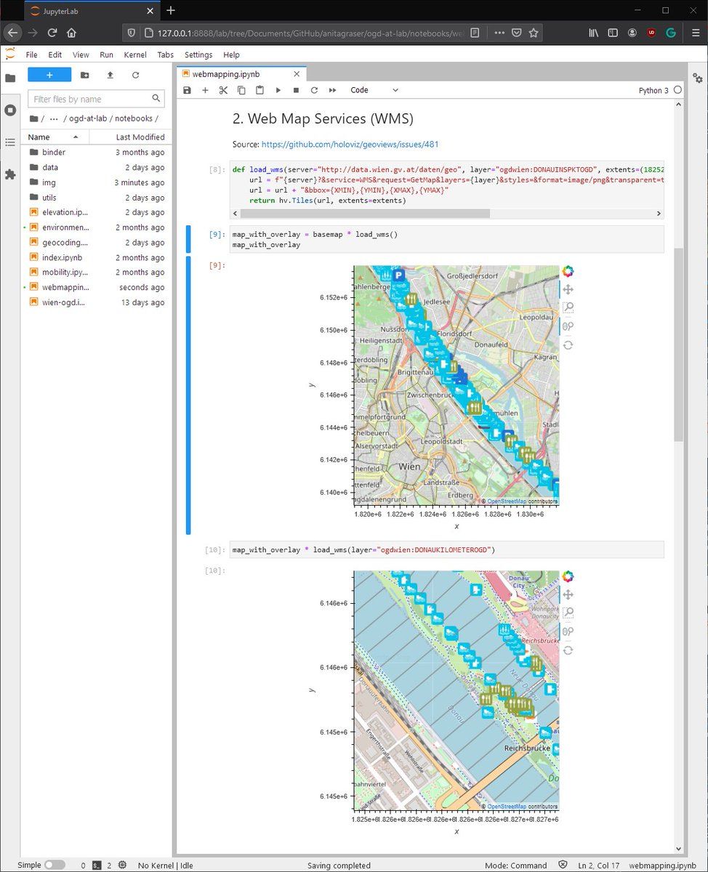
Task: Select the Pan tool on first map
Action: (568, 289)
